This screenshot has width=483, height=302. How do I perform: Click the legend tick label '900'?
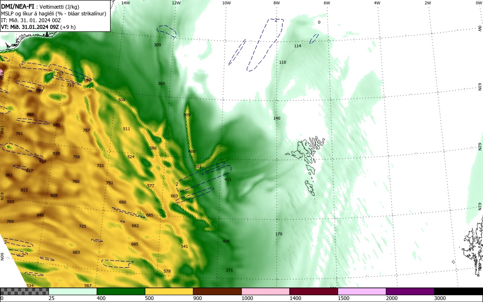(x=198, y=298)
